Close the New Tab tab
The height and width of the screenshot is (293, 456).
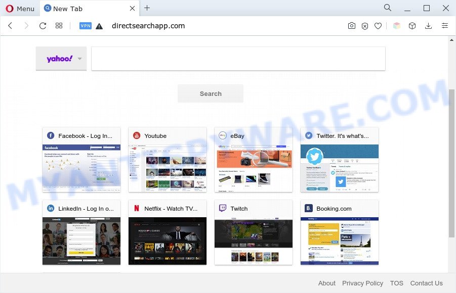[132, 9]
